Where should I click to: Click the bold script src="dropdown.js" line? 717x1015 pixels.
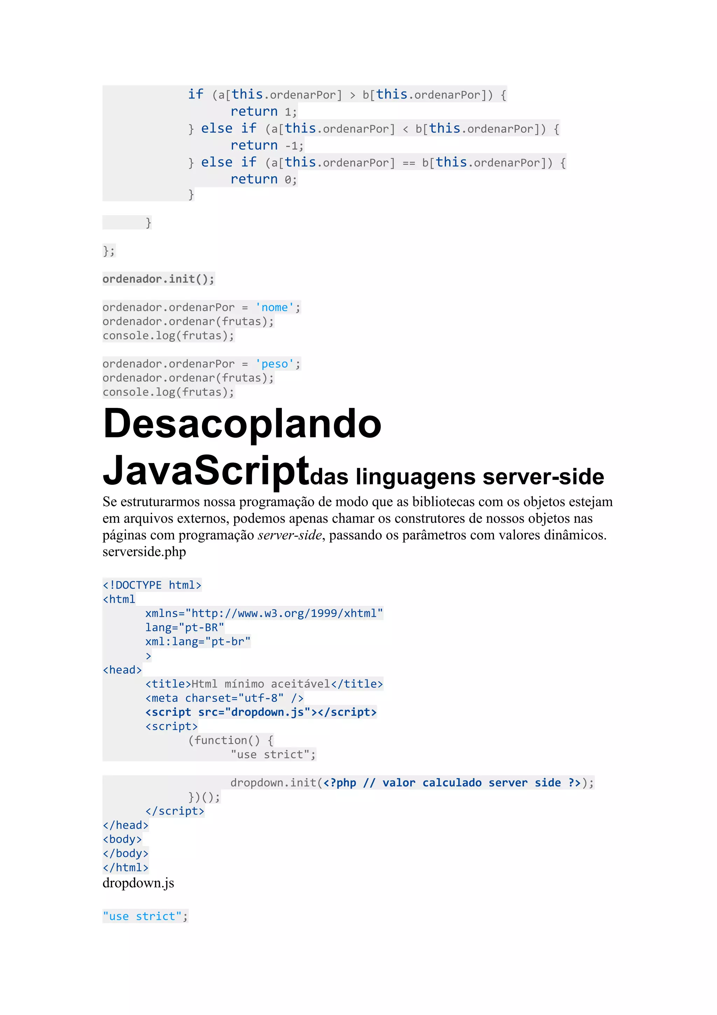(x=261, y=712)
